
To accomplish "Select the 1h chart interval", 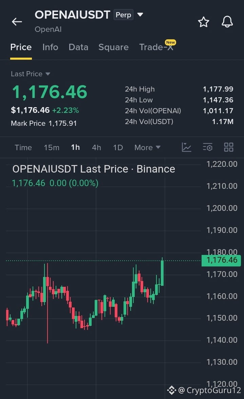I will tap(75, 147).
